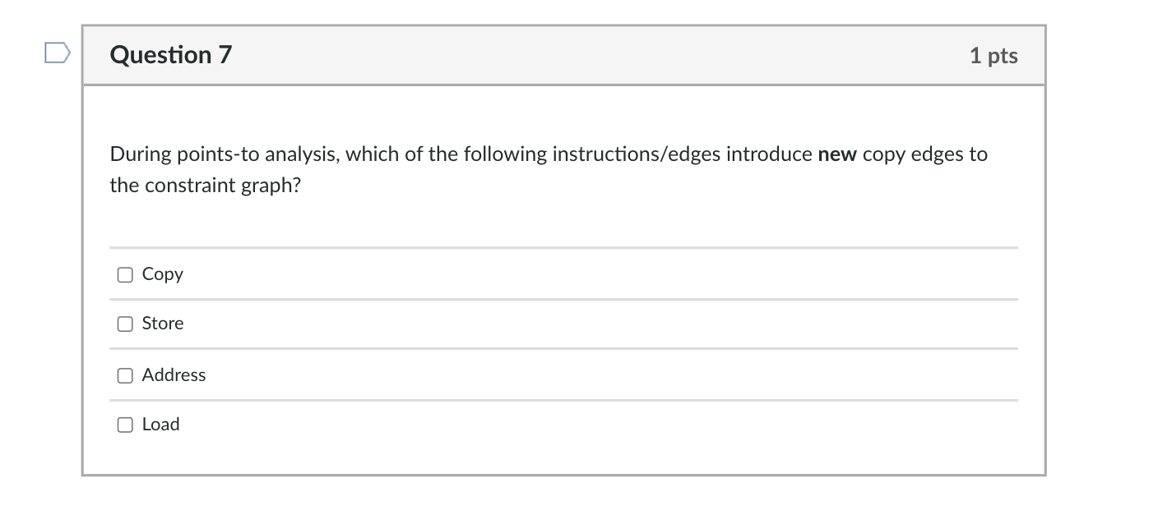Click the 1 pts score label
The width and height of the screenshot is (1158, 519).
994,56
